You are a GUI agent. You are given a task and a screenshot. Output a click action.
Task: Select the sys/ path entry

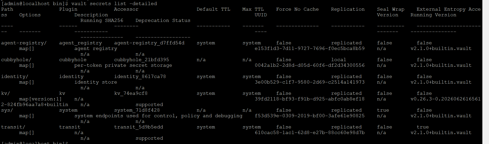point(7,110)
